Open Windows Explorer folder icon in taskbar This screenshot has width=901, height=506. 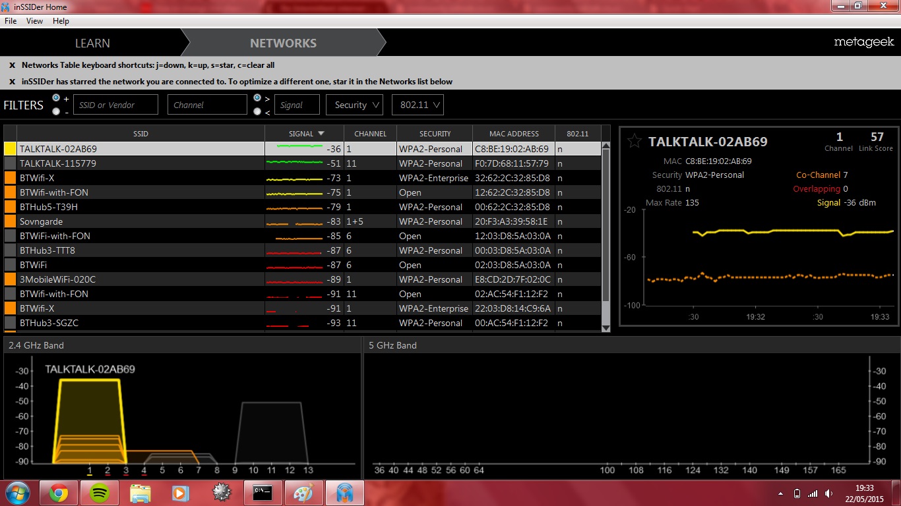pyautogui.click(x=140, y=493)
